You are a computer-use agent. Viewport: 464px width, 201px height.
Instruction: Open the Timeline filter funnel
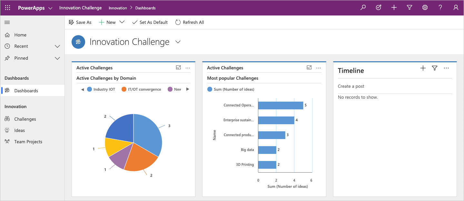[x=435, y=68]
